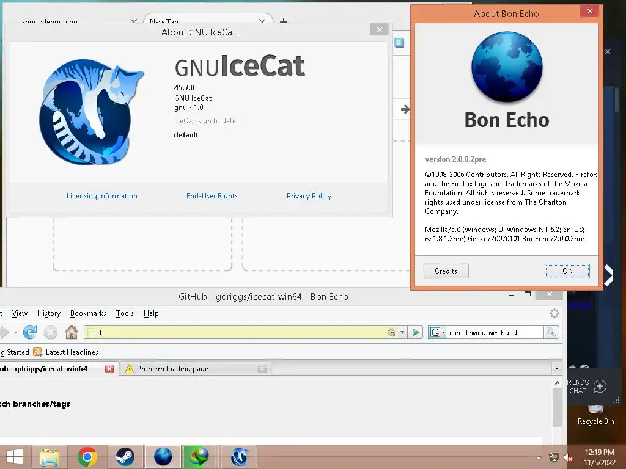Open Steam from the taskbar
The height and width of the screenshot is (469, 626).
[x=125, y=457]
